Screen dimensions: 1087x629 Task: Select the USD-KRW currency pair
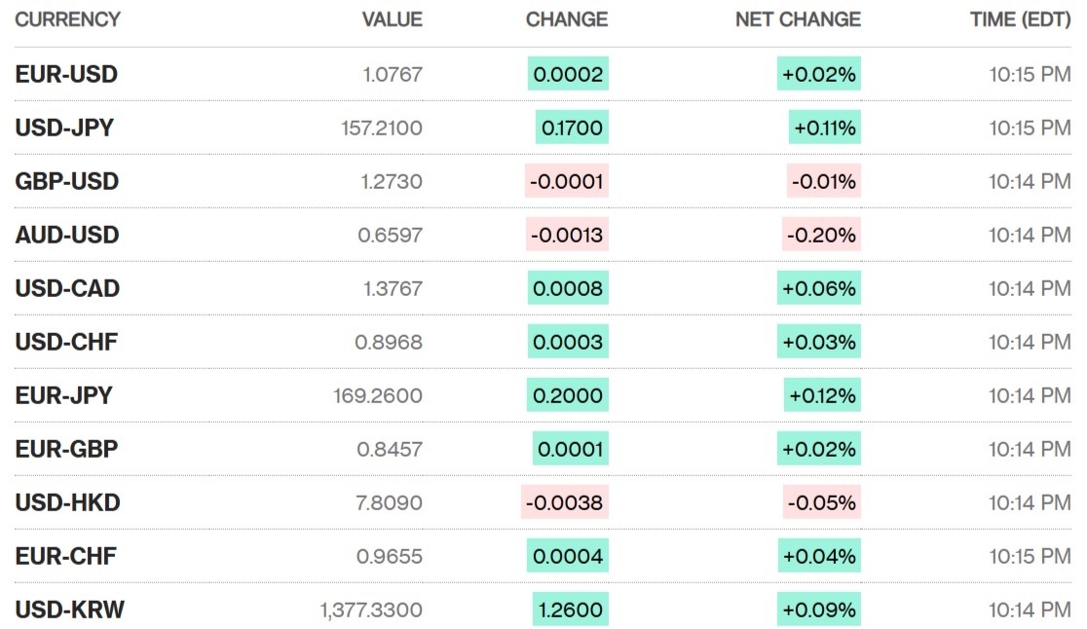(70, 610)
